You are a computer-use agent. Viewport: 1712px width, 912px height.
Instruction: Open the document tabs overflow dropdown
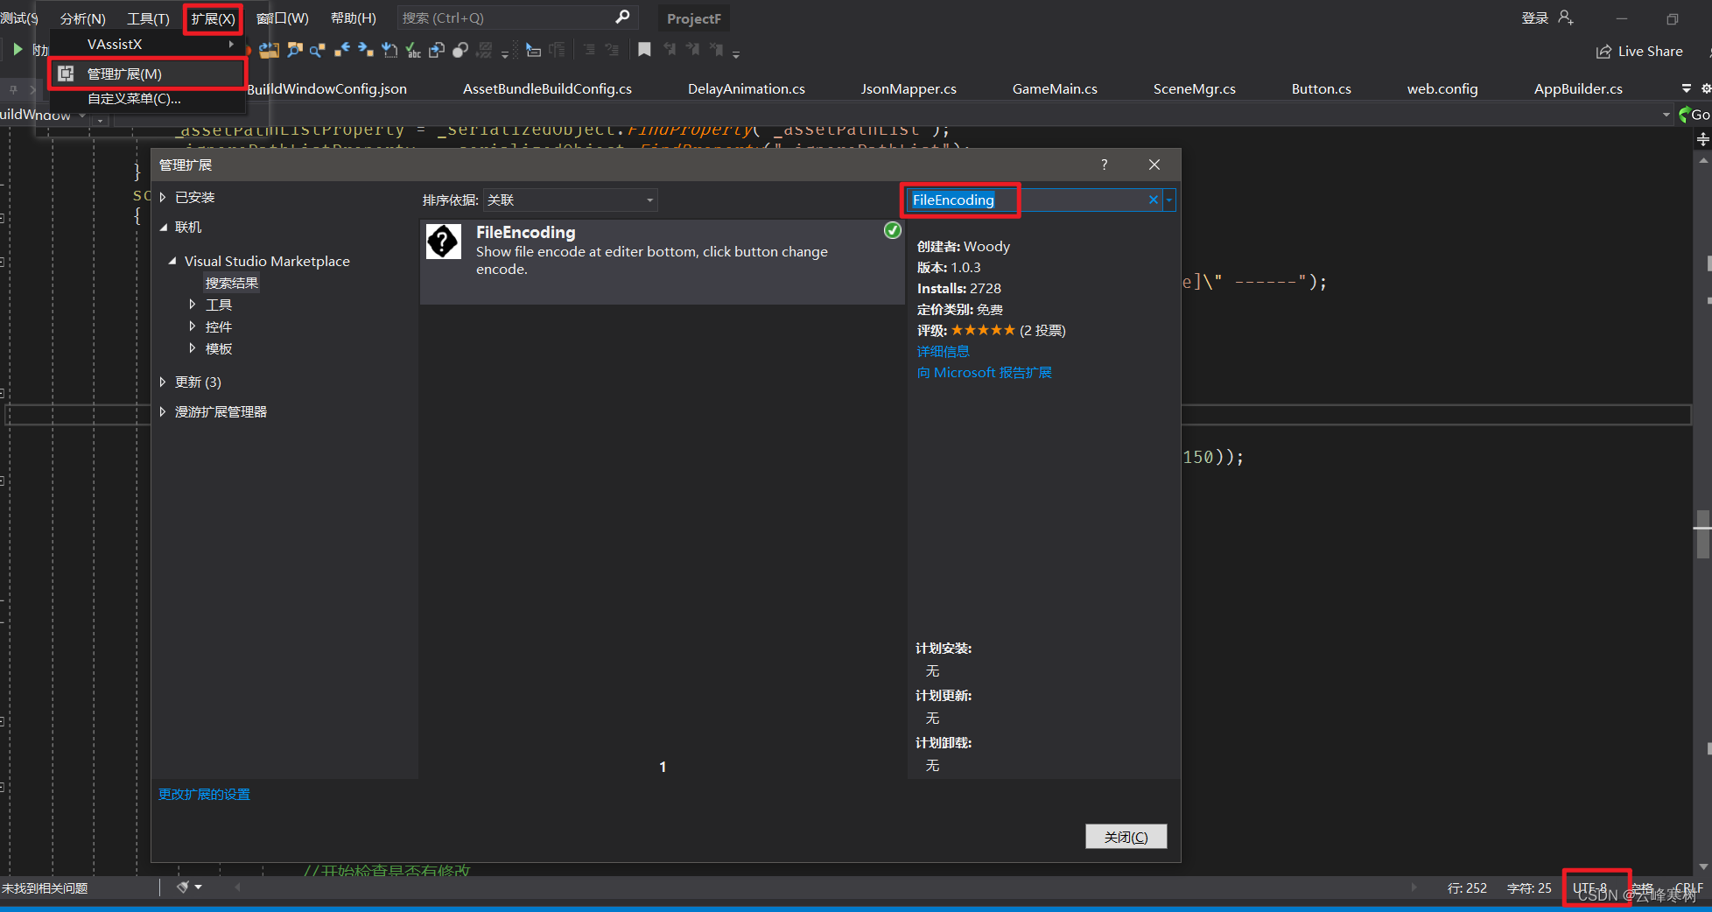coord(1687,88)
